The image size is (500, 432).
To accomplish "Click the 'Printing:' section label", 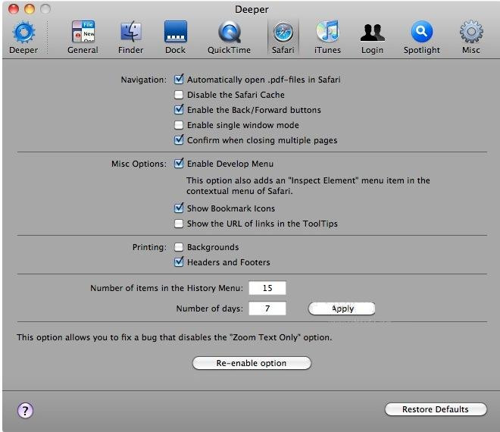I will coord(149,247).
